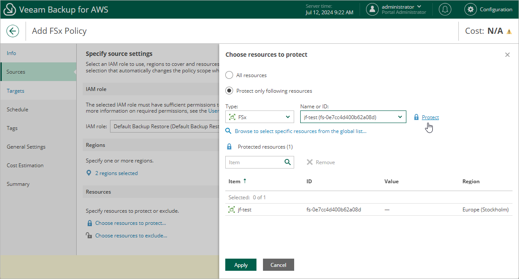Click the X icon beside Remove
Screen dimensions: 519x279
(309, 162)
